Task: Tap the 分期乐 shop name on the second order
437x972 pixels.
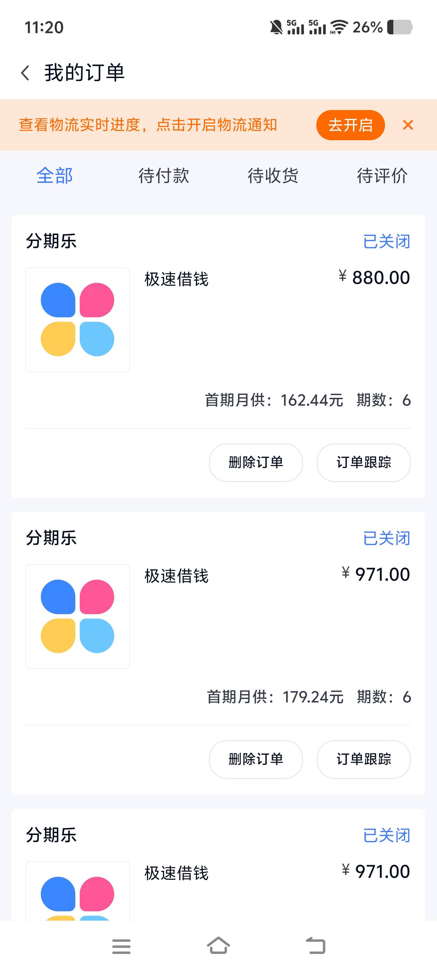Action: (51, 538)
